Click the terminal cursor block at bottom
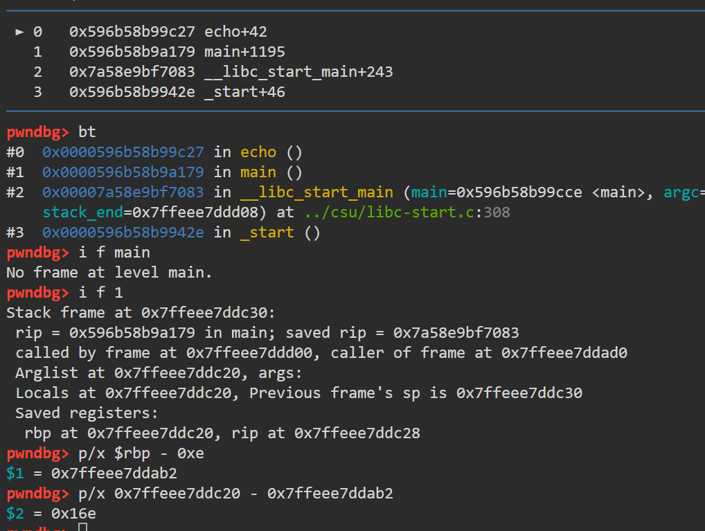Image resolution: width=705 pixels, height=531 pixels. (x=82, y=527)
